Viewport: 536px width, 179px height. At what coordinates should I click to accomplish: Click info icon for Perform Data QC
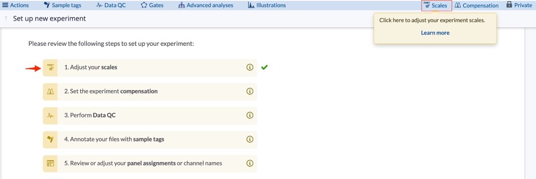[249, 115]
